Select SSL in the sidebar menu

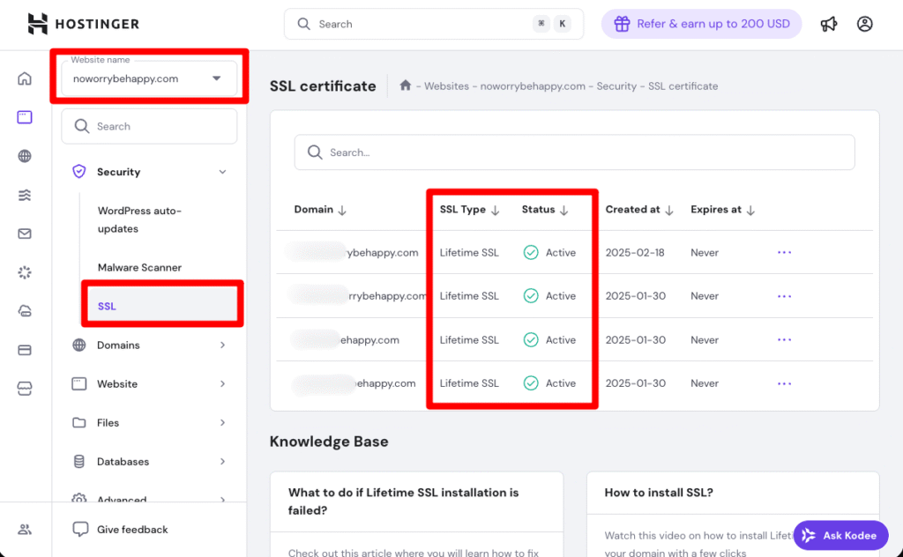click(x=108, y=306)
